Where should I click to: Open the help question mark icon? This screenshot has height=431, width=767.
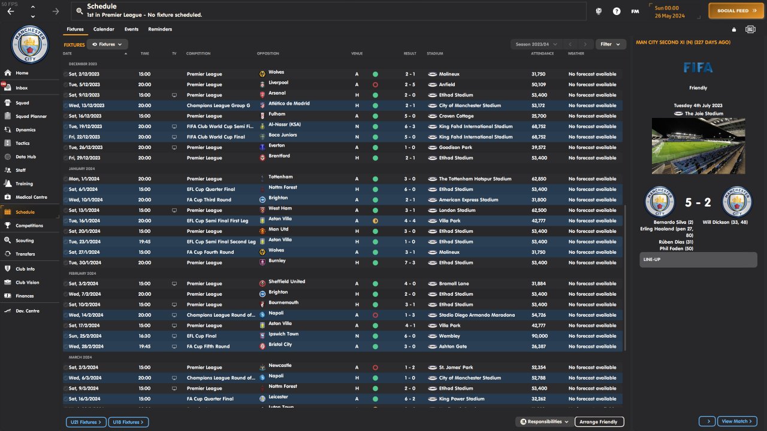[617, 11]
